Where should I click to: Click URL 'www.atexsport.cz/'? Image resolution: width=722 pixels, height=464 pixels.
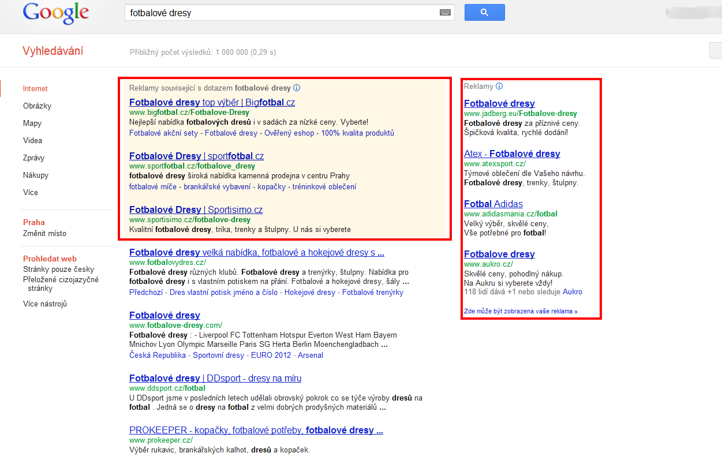pos(495,164)
